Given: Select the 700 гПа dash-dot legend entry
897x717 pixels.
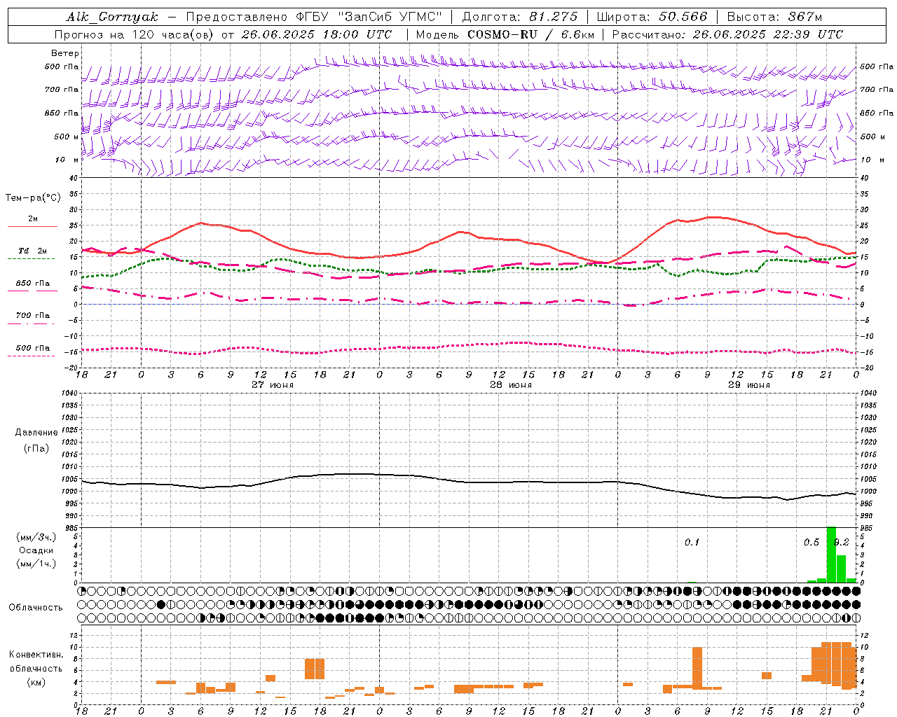Looking at the screenshot, I should [x=32, y=316].
